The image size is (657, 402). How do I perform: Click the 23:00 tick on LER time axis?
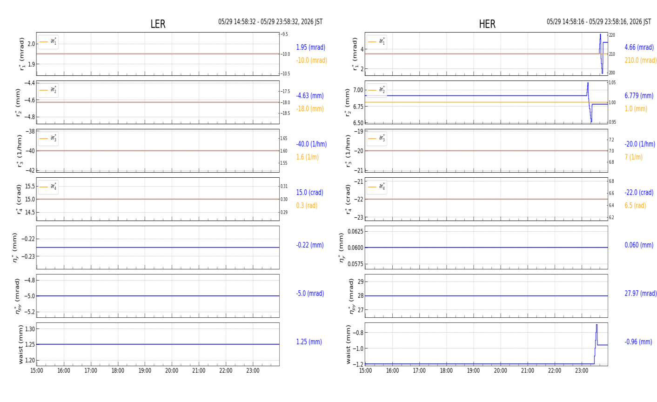[253, 371]
